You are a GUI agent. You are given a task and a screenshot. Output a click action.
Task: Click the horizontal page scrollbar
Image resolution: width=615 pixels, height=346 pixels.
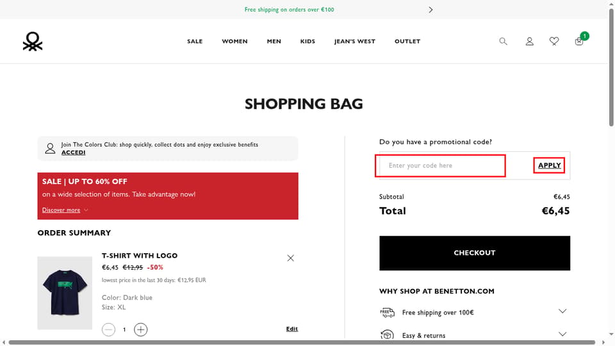pos(302,342)
